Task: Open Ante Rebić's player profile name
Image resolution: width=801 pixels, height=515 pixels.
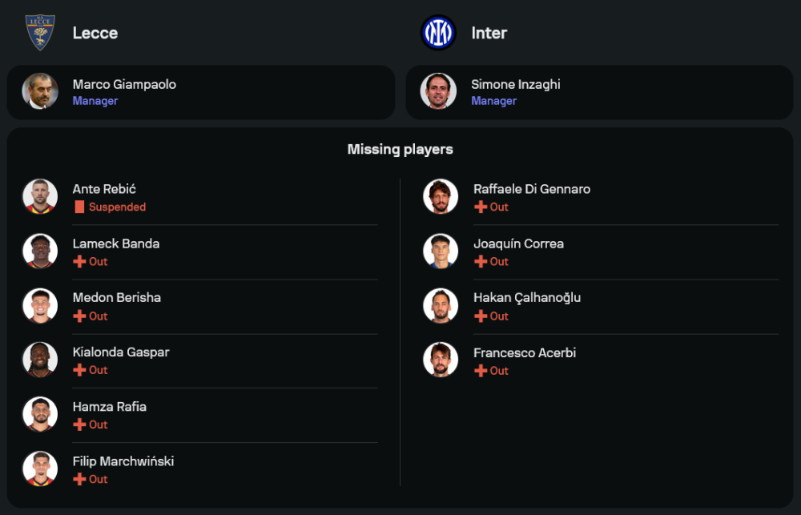Action: pyautogui.click(x=104, y=189)
